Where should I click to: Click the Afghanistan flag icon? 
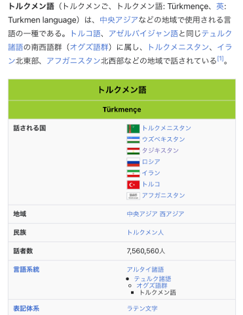[133, 196]
